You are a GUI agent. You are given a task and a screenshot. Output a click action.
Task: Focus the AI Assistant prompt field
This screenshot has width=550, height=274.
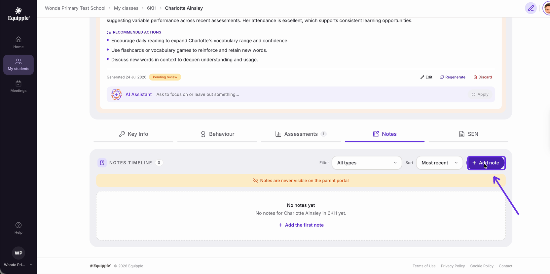coord(311,94)
